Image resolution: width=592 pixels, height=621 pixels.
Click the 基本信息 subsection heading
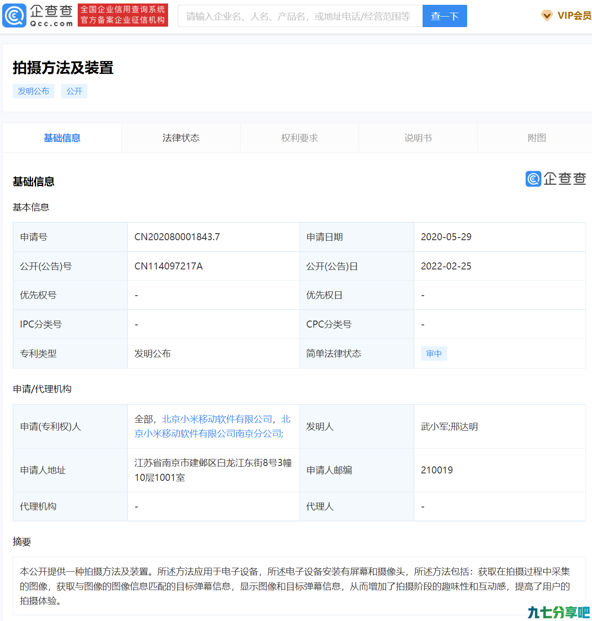(31, 207)
